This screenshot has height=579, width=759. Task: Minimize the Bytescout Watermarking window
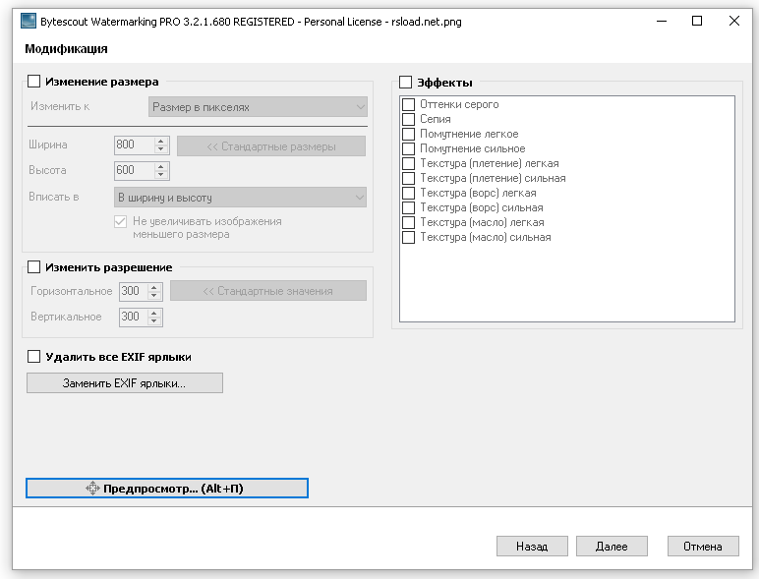coord(662,22)
